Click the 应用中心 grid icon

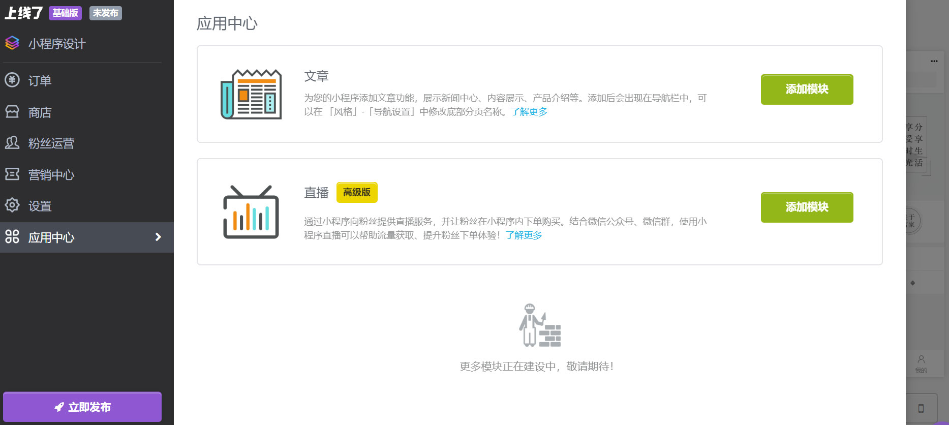click(12, 236)
